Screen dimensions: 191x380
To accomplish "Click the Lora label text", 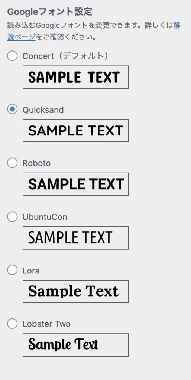I will pos(31,271).
